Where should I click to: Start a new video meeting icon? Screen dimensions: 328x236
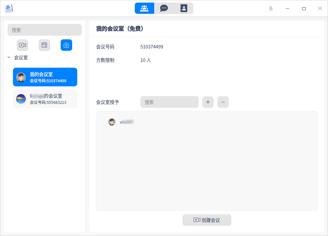pyautogui.click(x=22, y=45)
